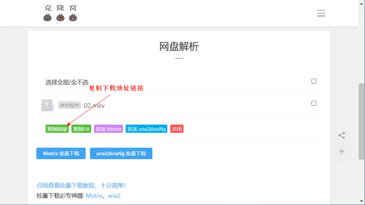Click the blue 发送 aria2|AriaNg button
Screen dimensions: 365x205
pos(146,129)
